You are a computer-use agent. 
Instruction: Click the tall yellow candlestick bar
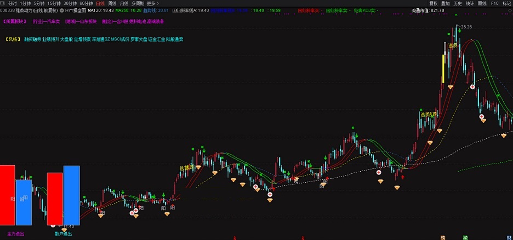[x=443, y=68]
